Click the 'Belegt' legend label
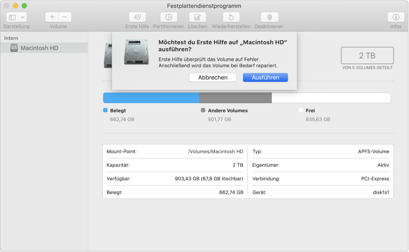 (x=118, y=110)
